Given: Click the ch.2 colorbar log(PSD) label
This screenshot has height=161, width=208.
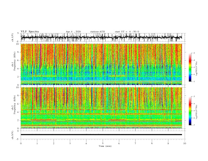Looking at the screenshot, I should click(197, 112).
